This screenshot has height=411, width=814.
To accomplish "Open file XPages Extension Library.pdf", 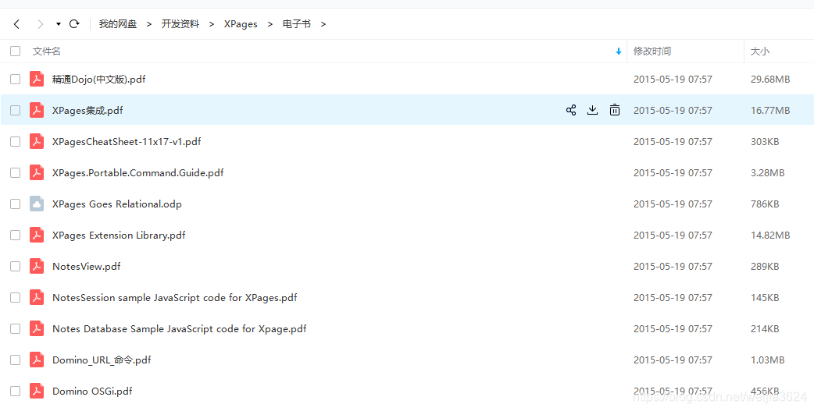I will [119, 236].
